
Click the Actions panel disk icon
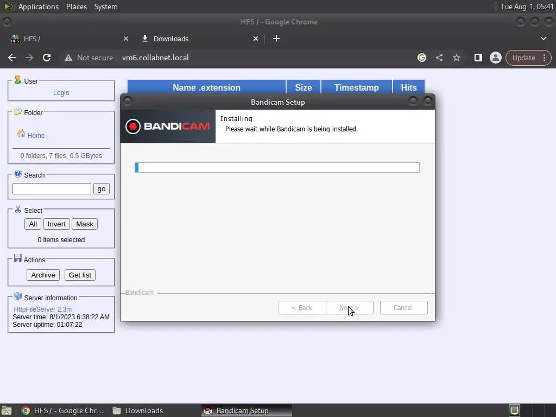pos(18,258)
